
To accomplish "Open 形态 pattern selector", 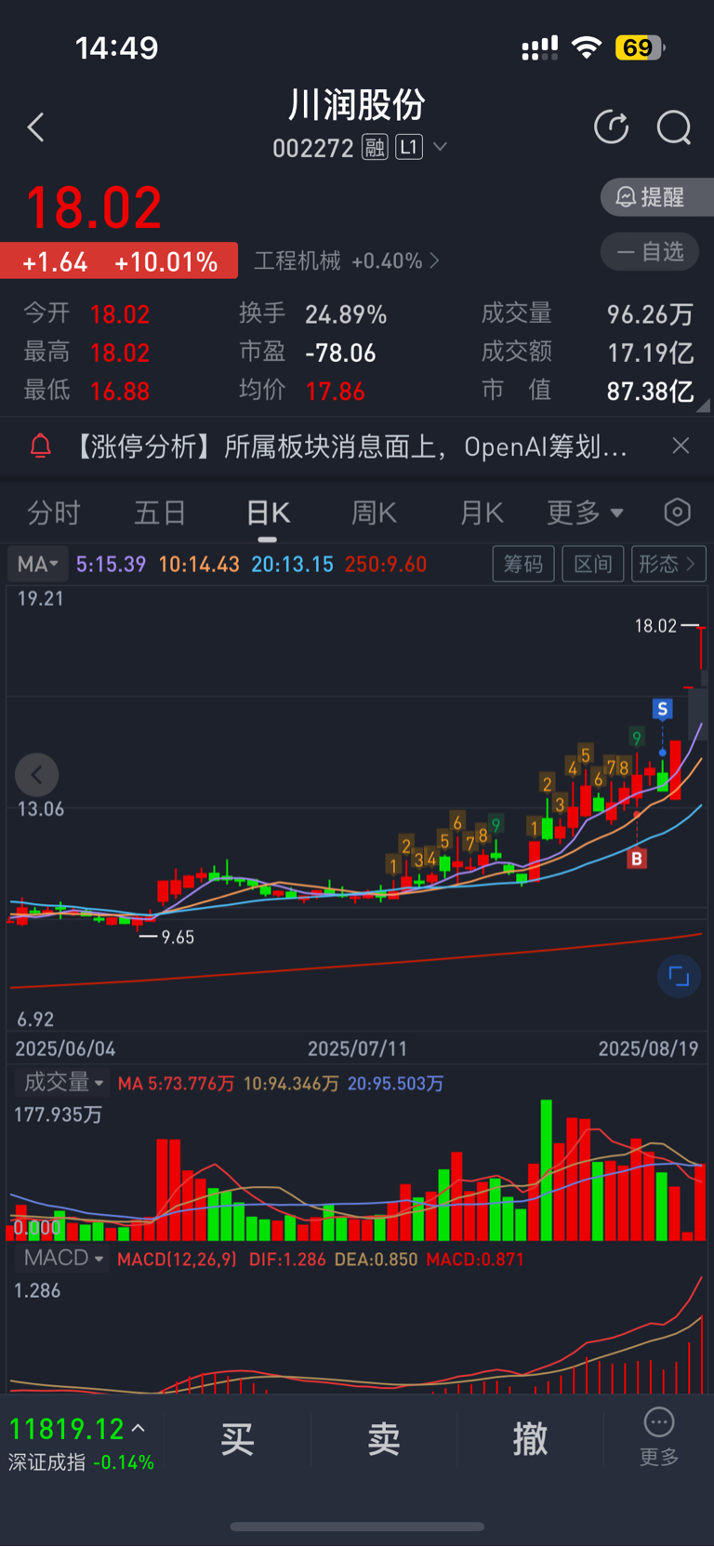I will point(668,564).
